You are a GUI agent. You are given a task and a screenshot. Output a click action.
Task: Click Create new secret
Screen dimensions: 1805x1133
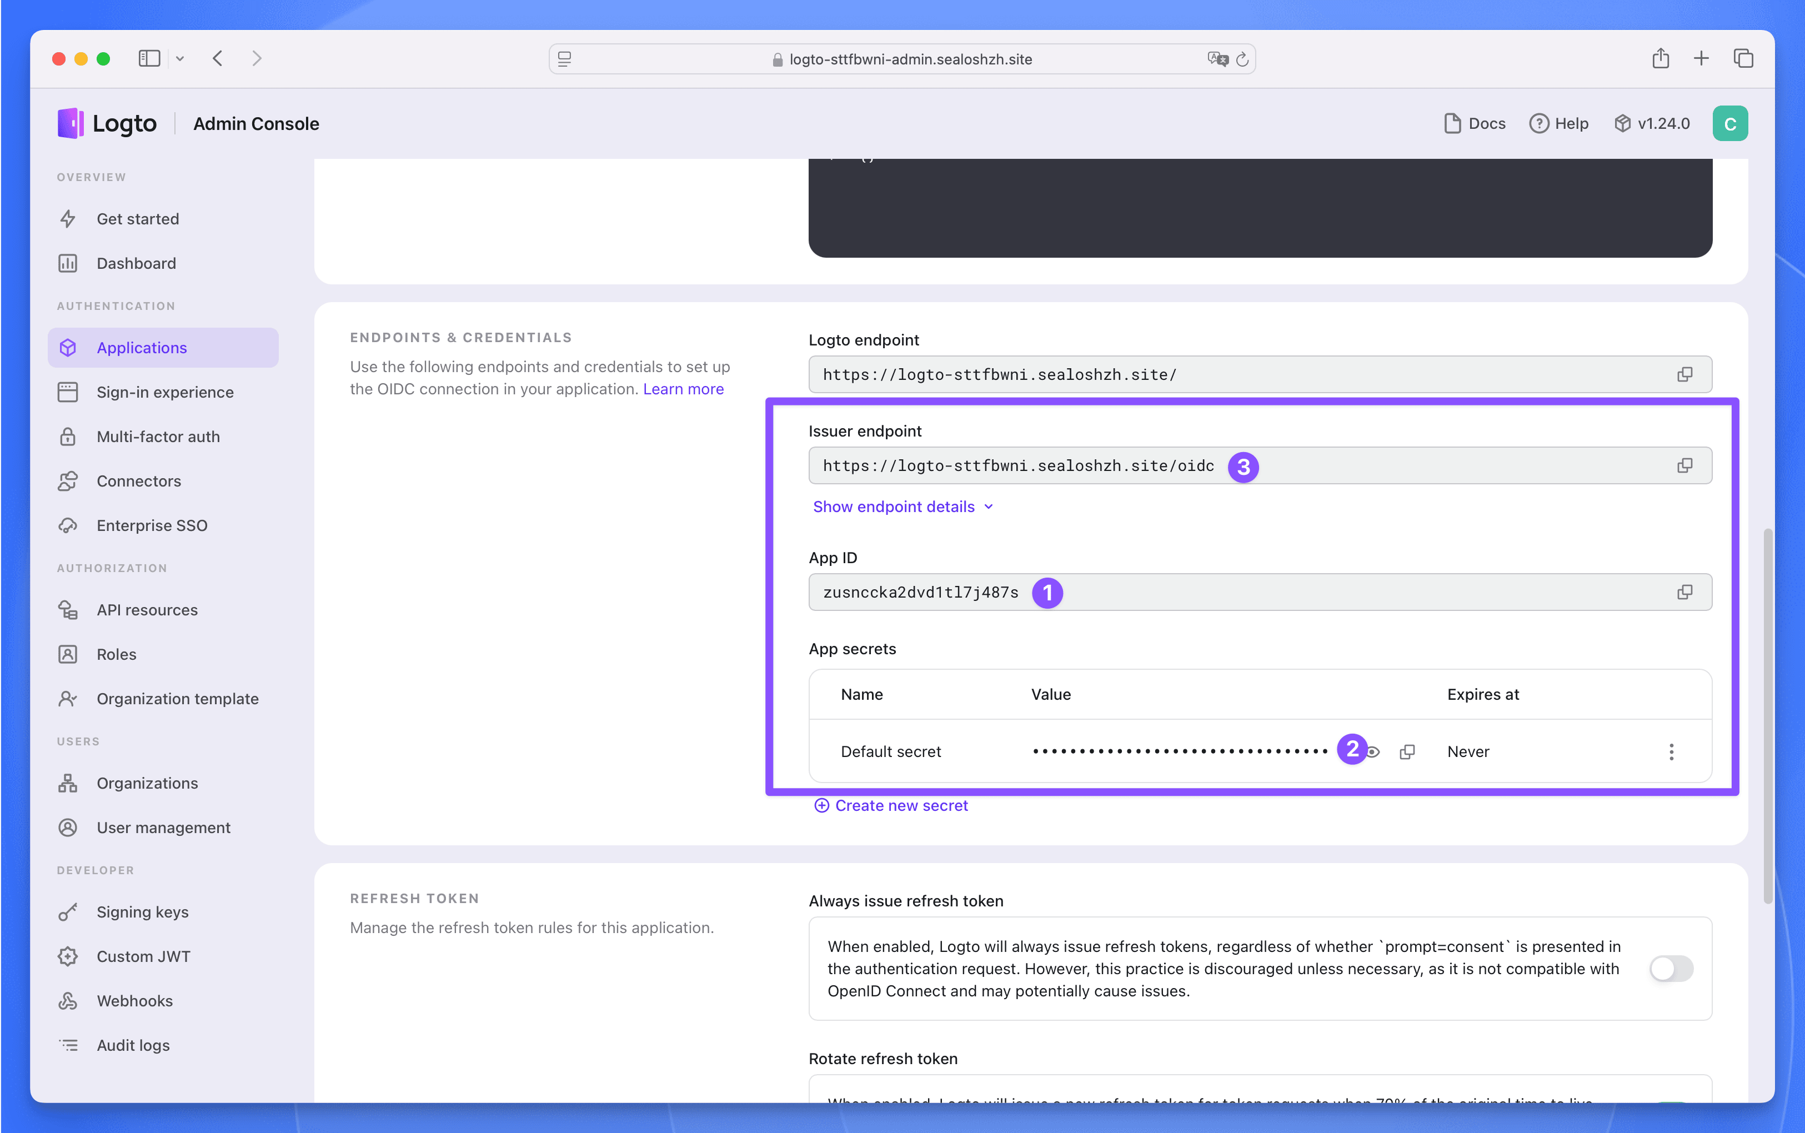point(891,805)
